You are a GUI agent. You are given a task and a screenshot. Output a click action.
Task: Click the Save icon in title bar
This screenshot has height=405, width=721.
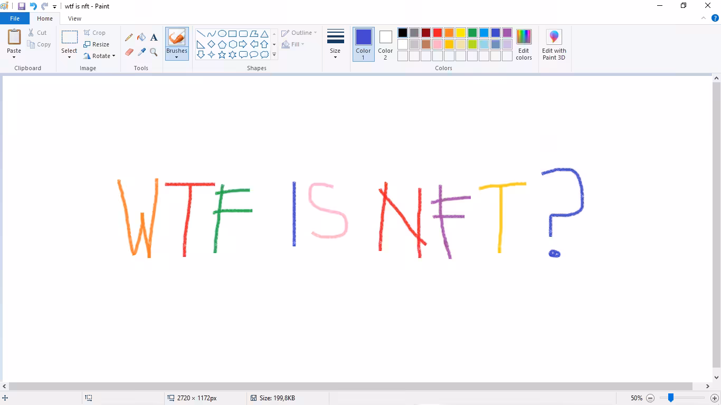(22, 6)
